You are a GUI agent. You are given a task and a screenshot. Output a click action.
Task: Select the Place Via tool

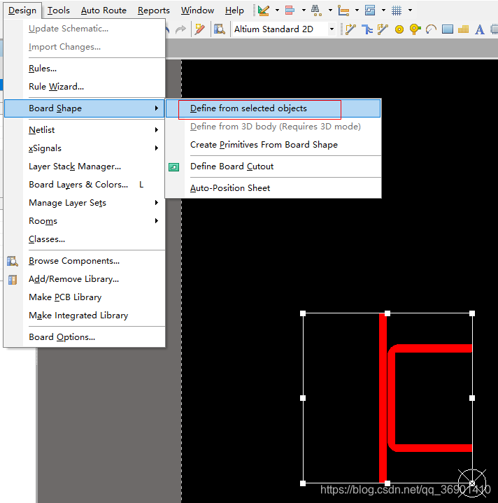coord(415,29)
